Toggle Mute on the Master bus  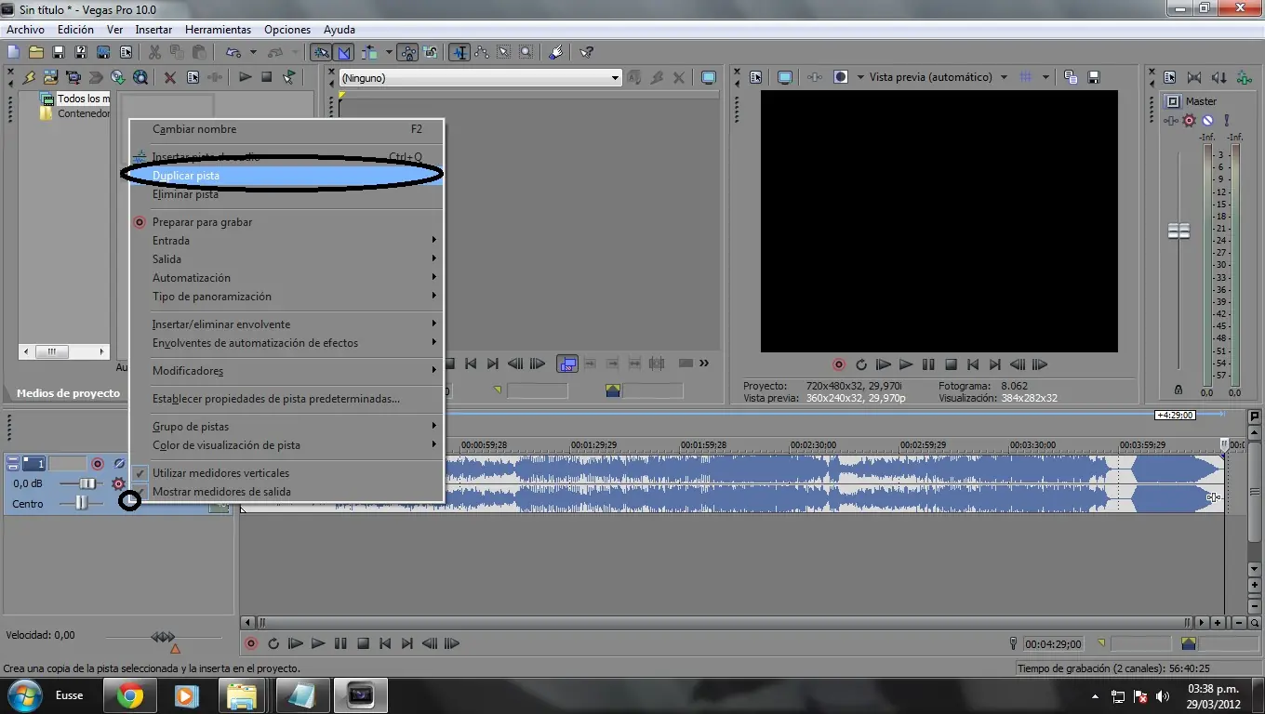[x=1207, y=120]
